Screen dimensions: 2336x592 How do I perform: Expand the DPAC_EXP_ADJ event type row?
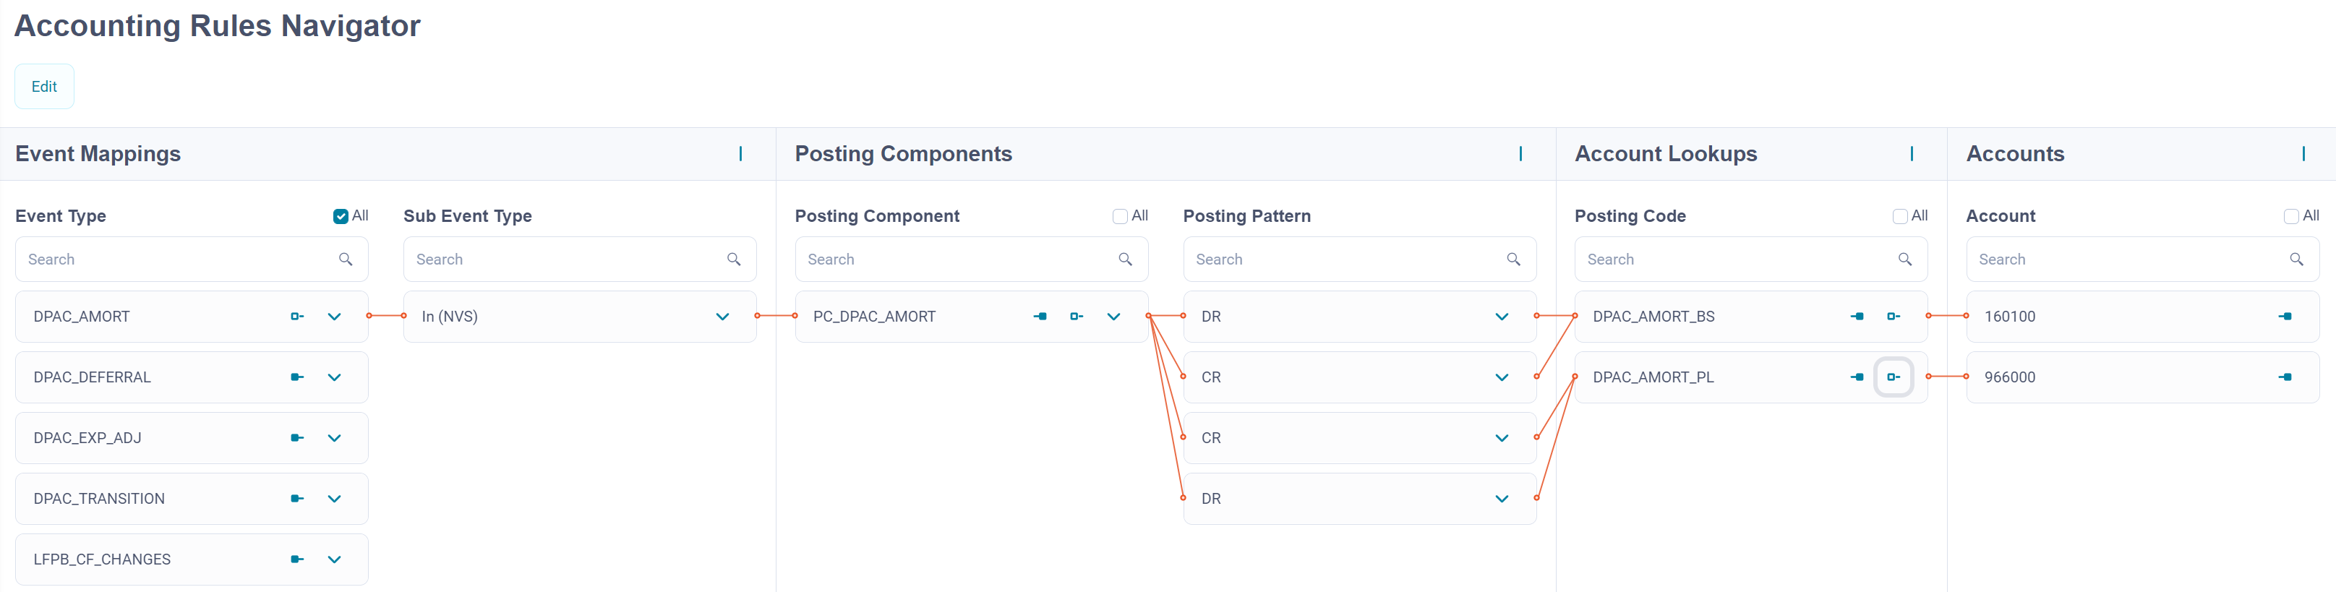(x=335, y=438)
